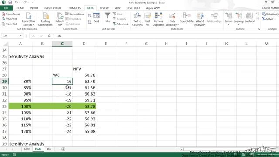Select cell with 'WC' label
Screen dimensions: 279x157
point(62,75)
